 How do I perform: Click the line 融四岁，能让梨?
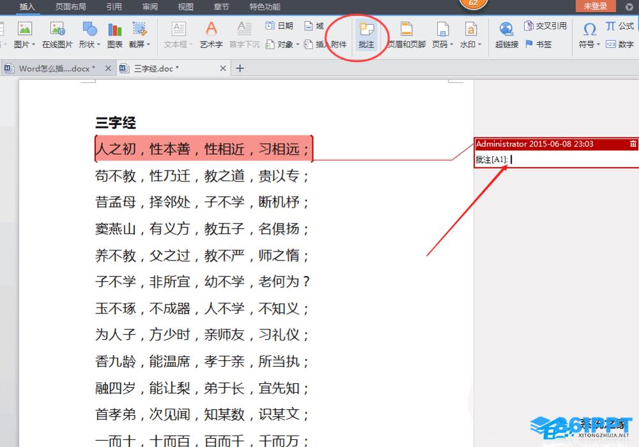[x=202, y=388]
